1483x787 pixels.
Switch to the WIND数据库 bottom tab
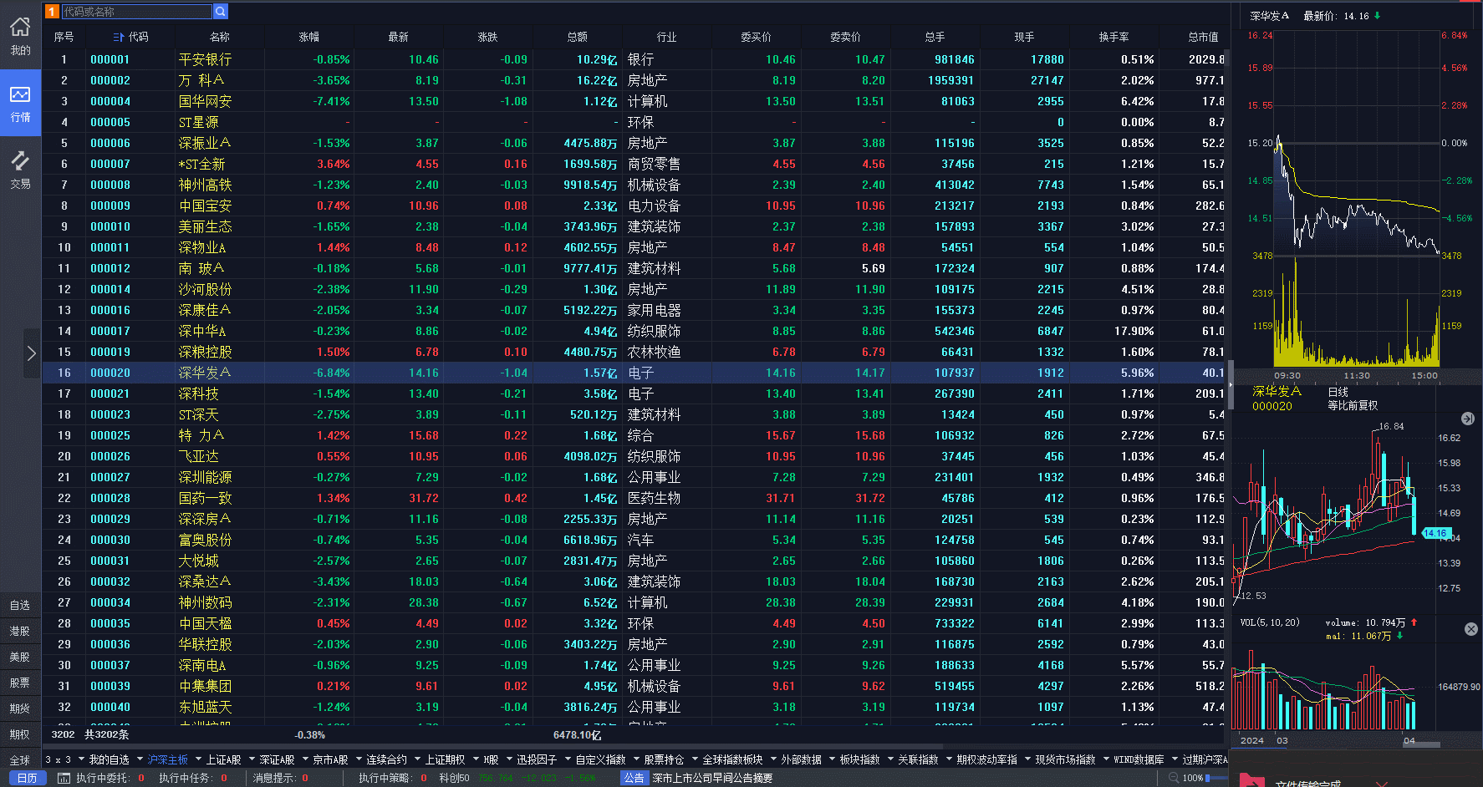click(1139, 759)
